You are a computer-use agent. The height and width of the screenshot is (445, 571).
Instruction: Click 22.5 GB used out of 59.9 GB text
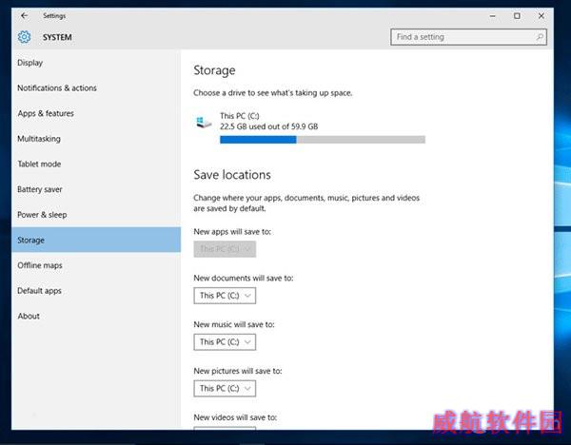pos(269,126)
